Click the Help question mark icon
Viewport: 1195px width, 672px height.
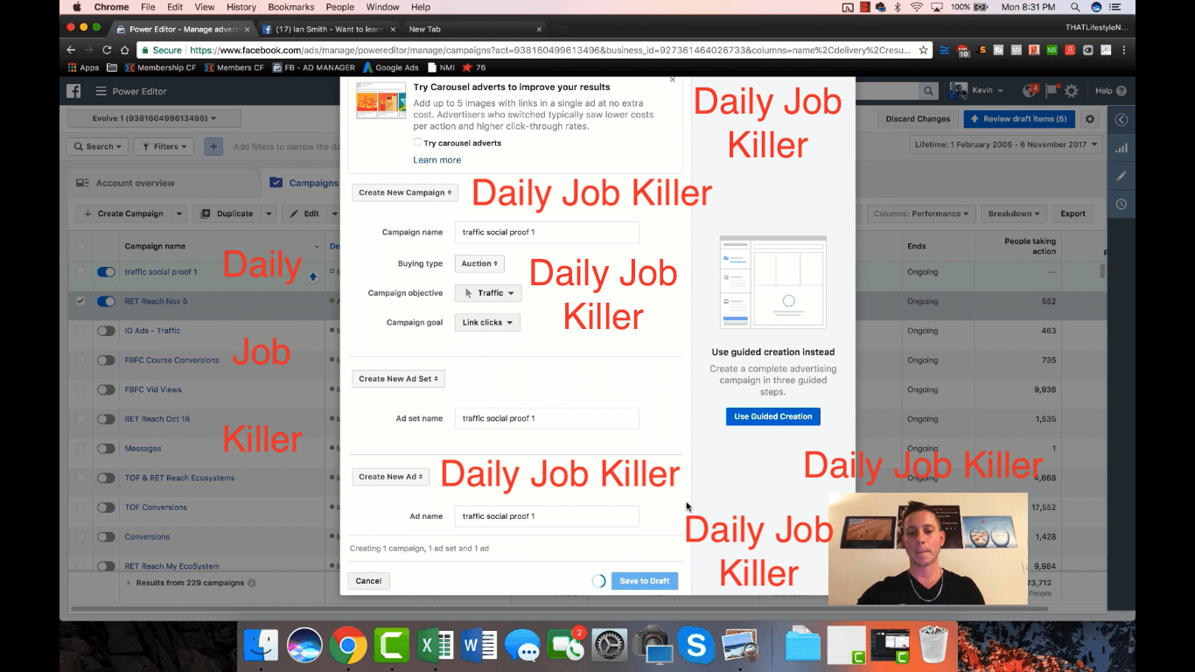(x=1122, y=91)
